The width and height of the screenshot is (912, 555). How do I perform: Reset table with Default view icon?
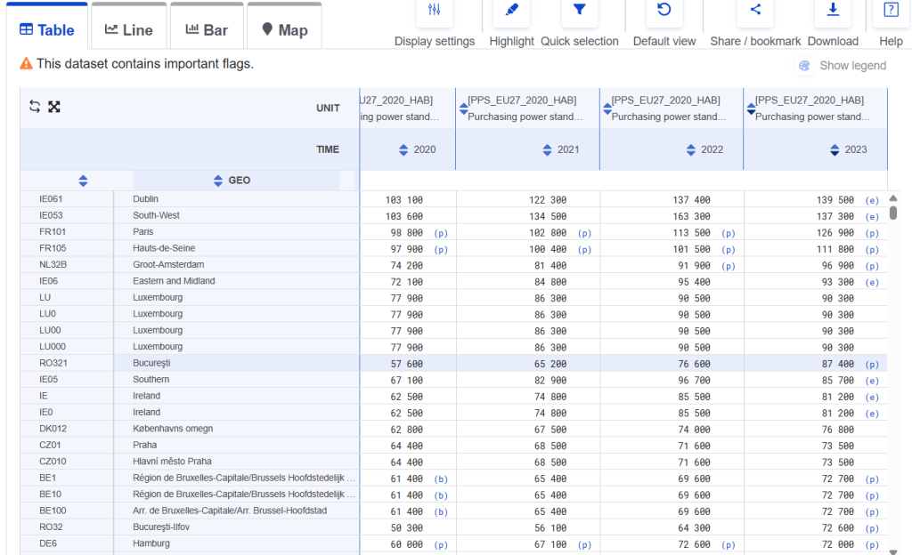coord(664,11)
